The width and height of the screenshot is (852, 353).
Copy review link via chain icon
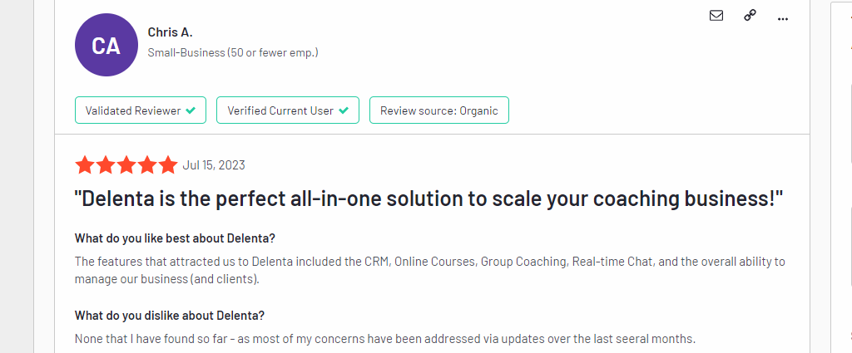pyautogui.click(x=750, y=15)
